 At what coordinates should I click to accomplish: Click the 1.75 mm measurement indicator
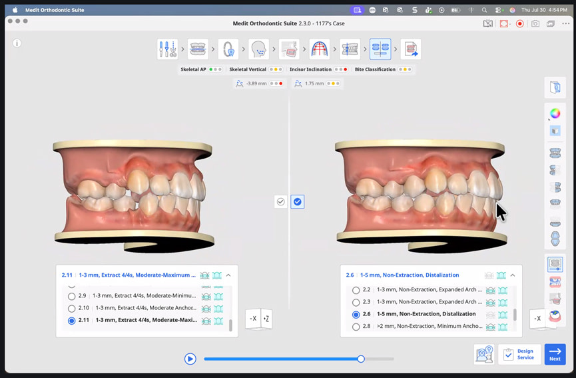pos(318,83)
